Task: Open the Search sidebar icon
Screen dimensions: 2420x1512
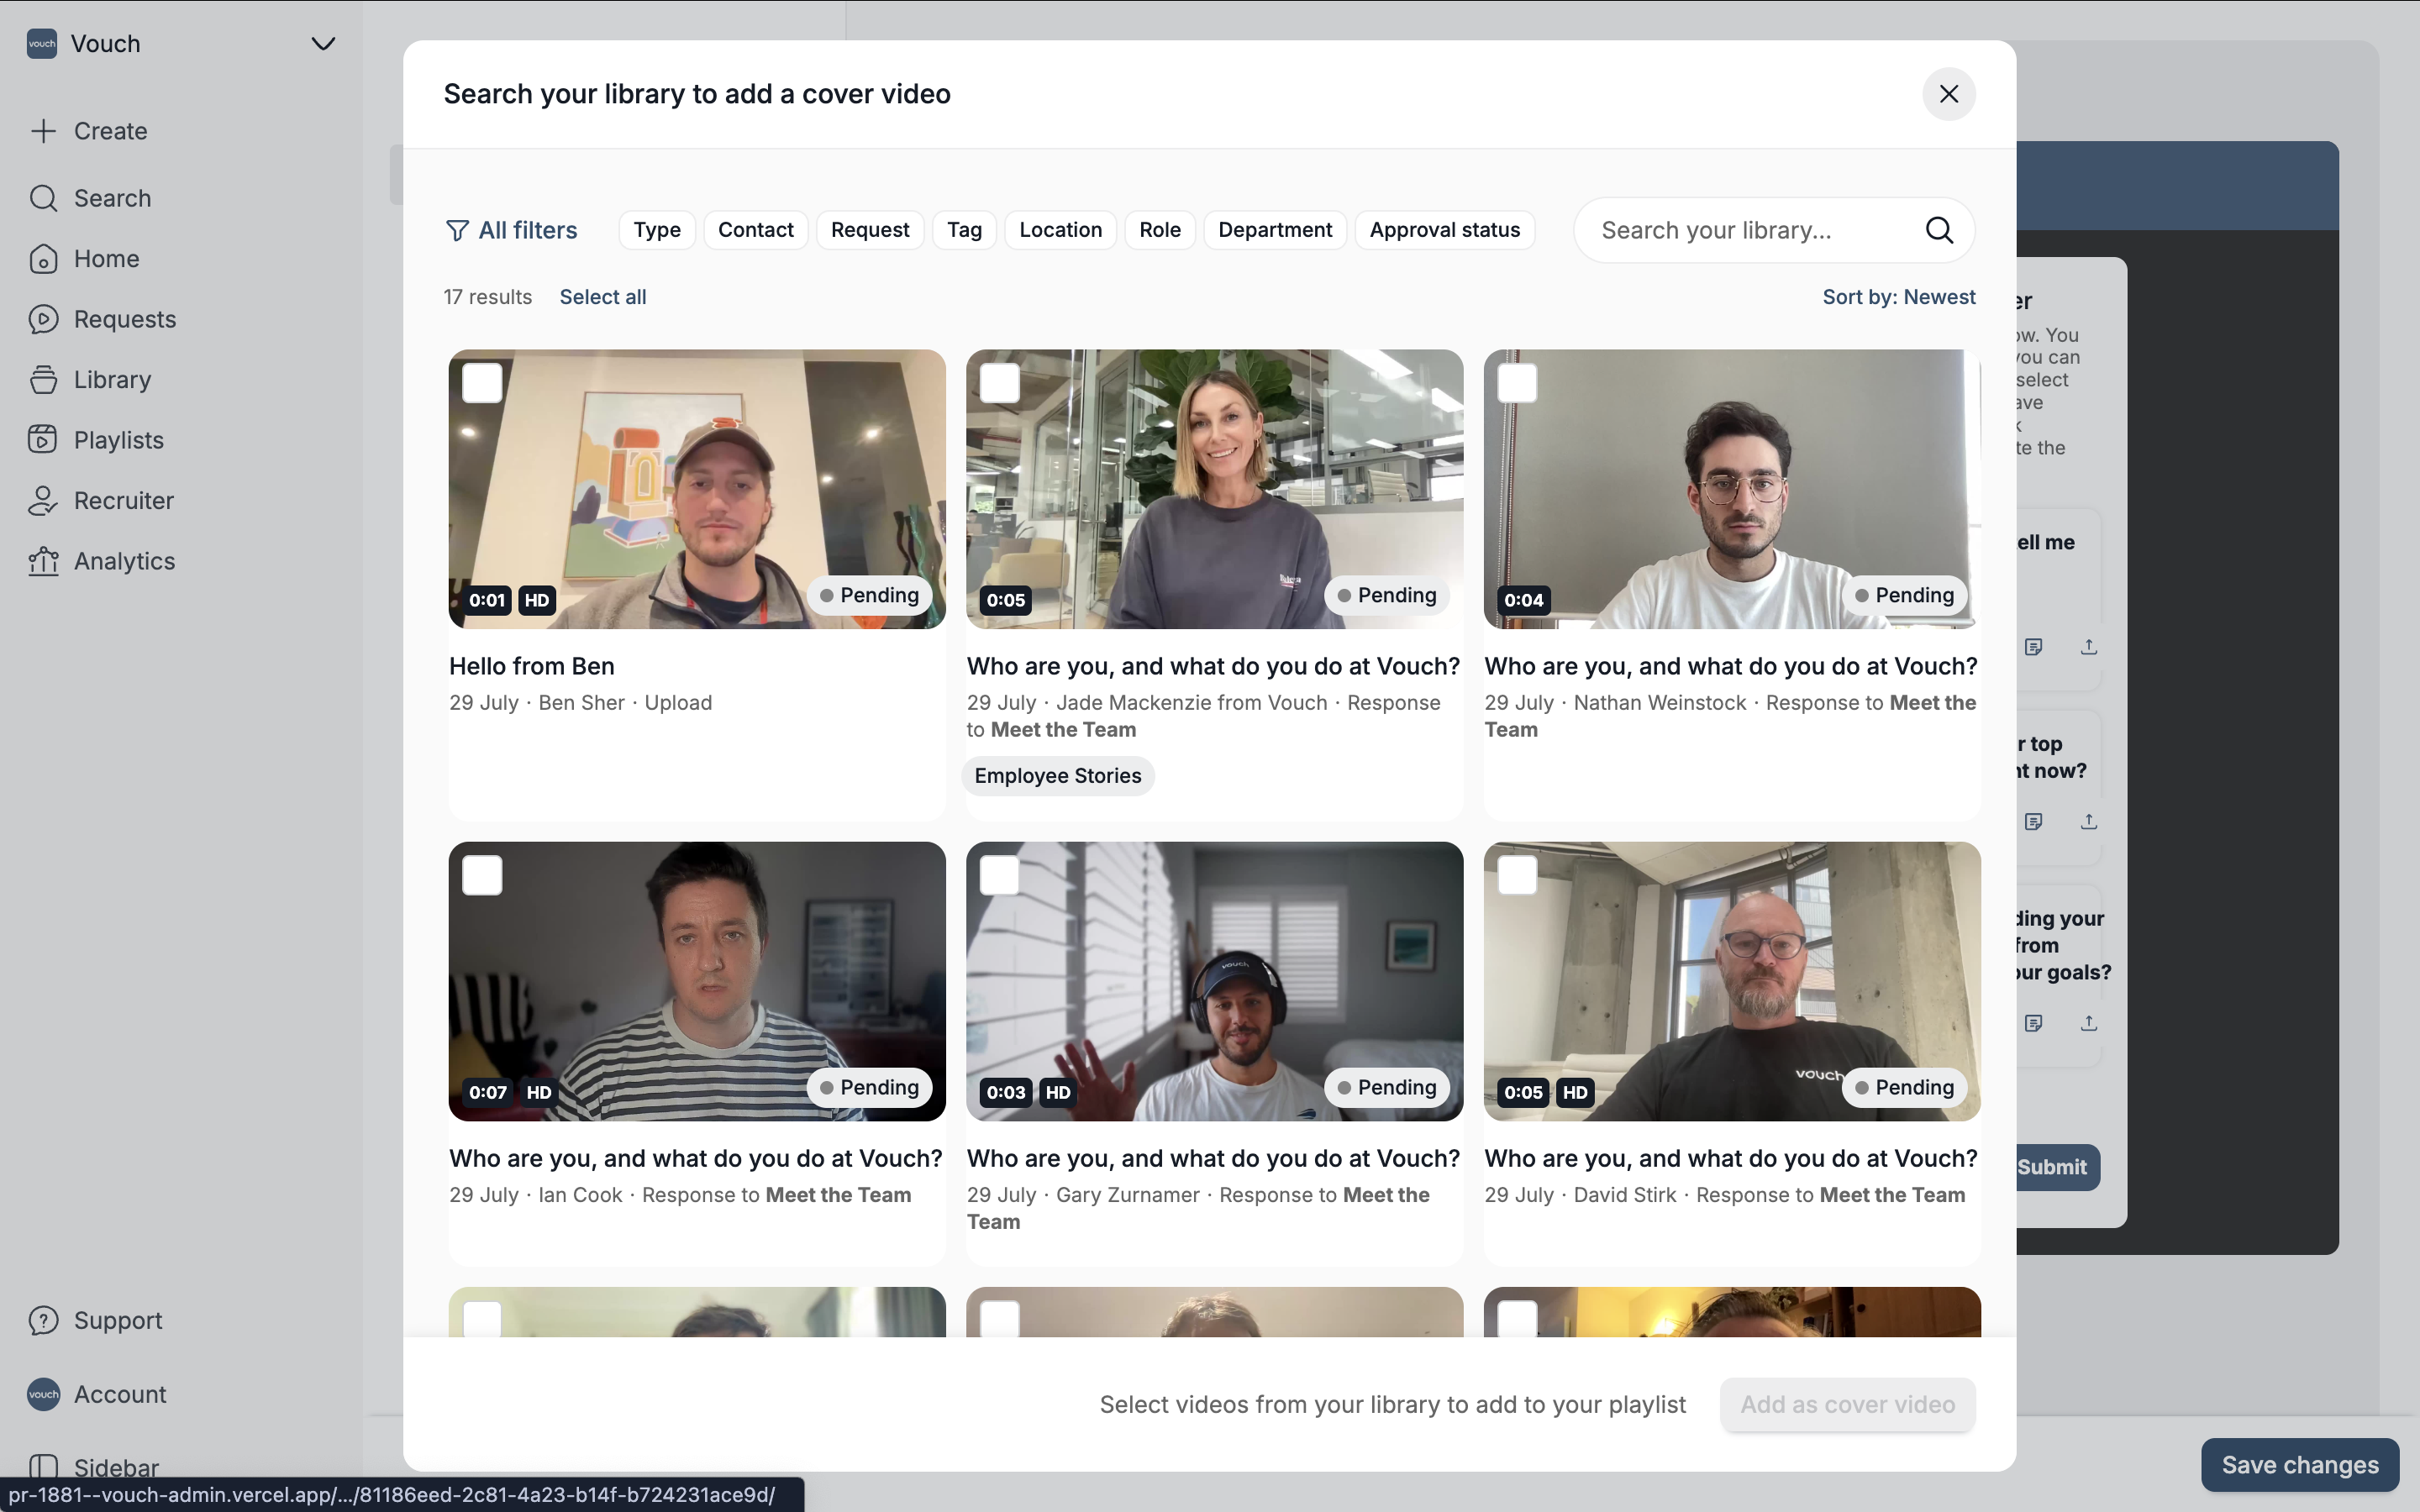Action: (43, 198)
